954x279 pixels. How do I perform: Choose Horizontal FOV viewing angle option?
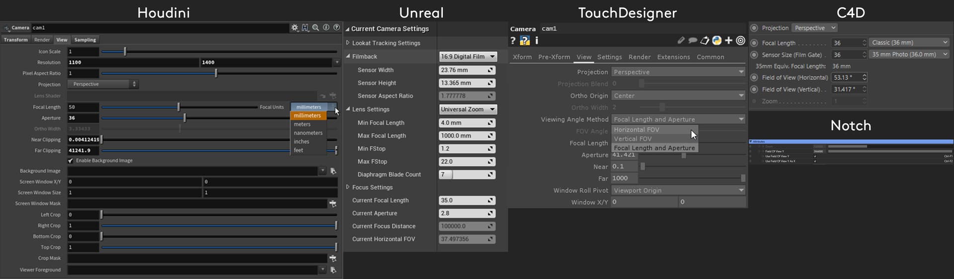654,130
